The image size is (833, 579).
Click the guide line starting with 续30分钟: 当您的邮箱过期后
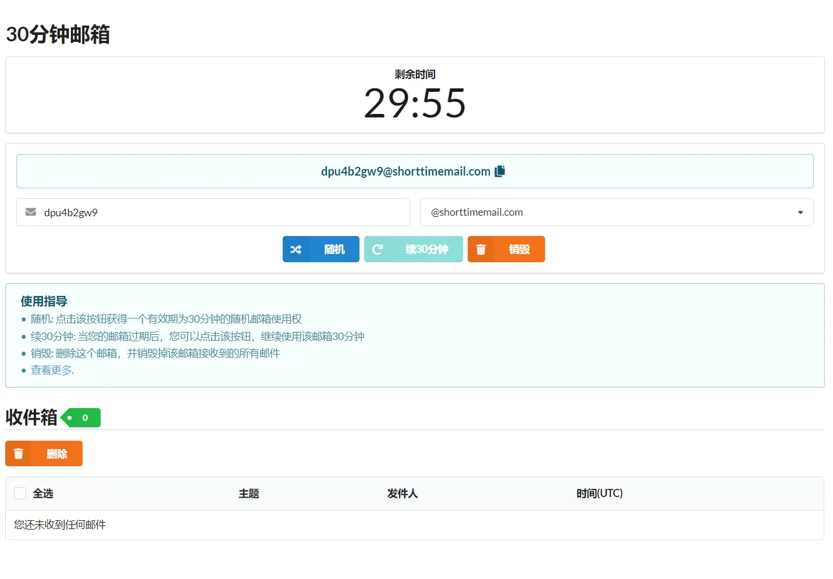(198, 337)
